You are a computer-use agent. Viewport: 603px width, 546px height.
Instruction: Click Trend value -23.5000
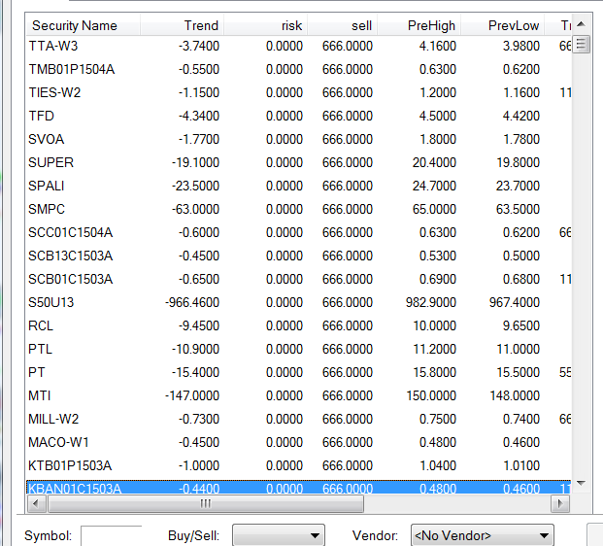(x=195, y=186)
